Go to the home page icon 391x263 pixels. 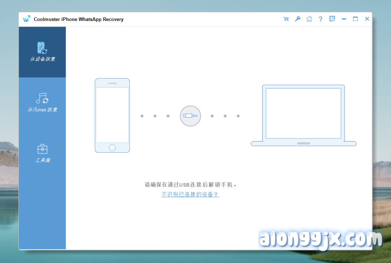coord(309,19)
